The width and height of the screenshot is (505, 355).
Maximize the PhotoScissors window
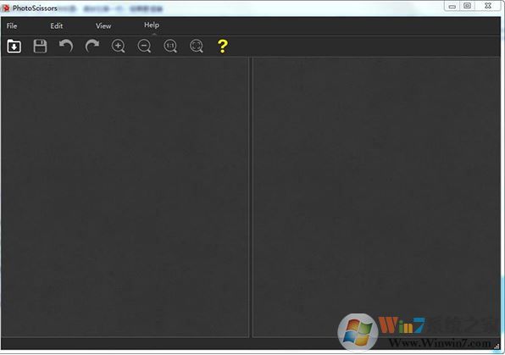pyautogui.click(x=468, y=6)
